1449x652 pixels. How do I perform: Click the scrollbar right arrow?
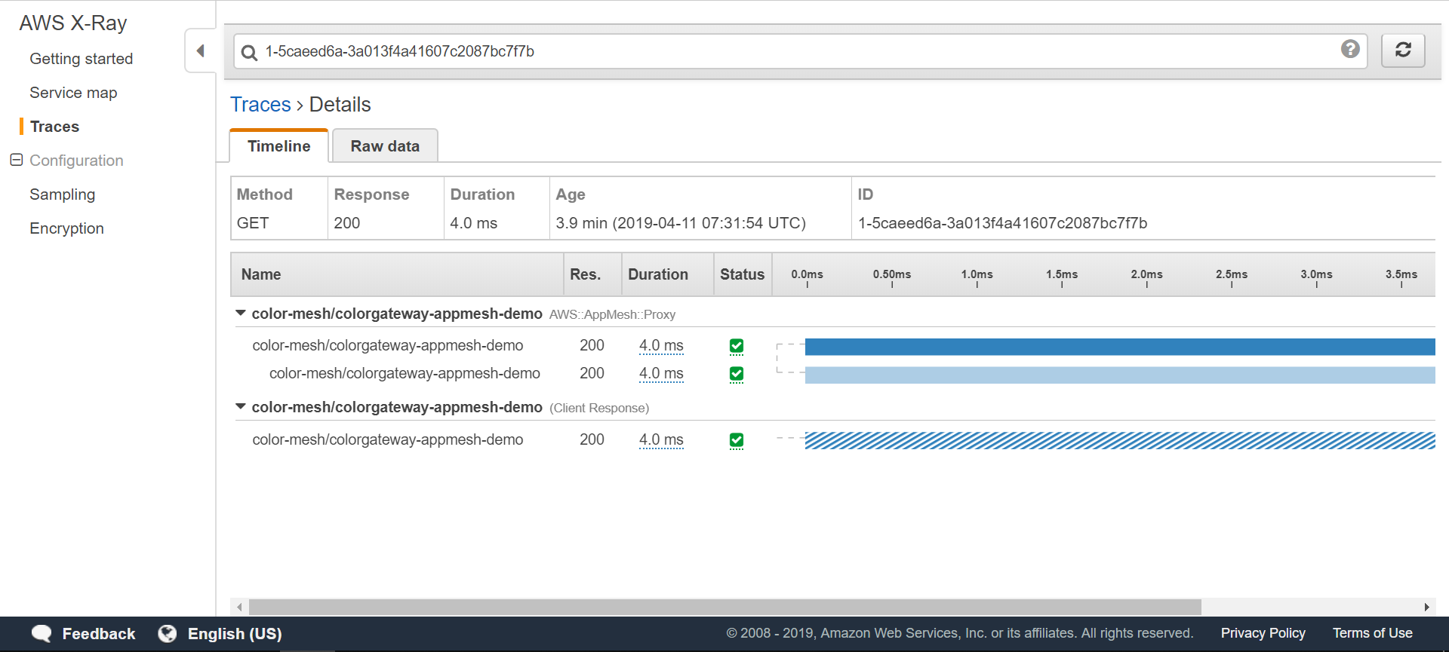pos(1426,607)
